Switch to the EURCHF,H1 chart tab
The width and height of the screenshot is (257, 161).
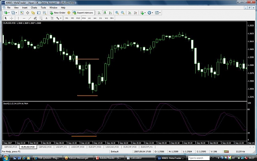(x=147, y=147)
